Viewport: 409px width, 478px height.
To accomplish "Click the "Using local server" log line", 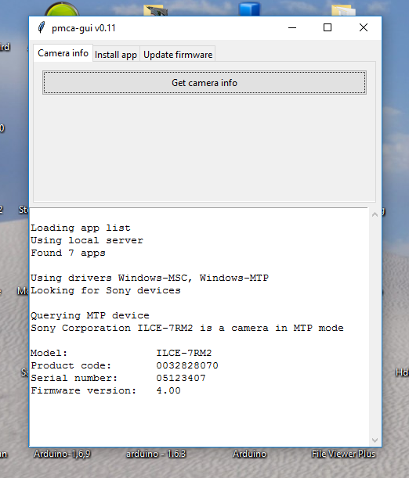I will pos(87,240).
